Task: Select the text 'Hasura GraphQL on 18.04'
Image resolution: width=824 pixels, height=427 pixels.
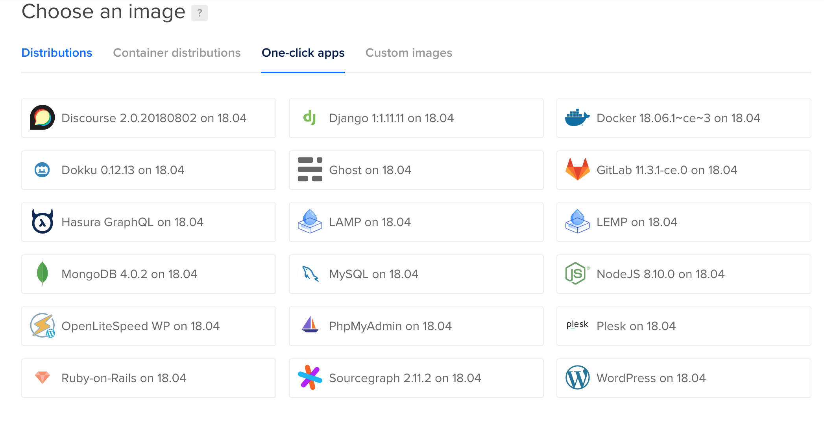Action: [x=133, y=222]
